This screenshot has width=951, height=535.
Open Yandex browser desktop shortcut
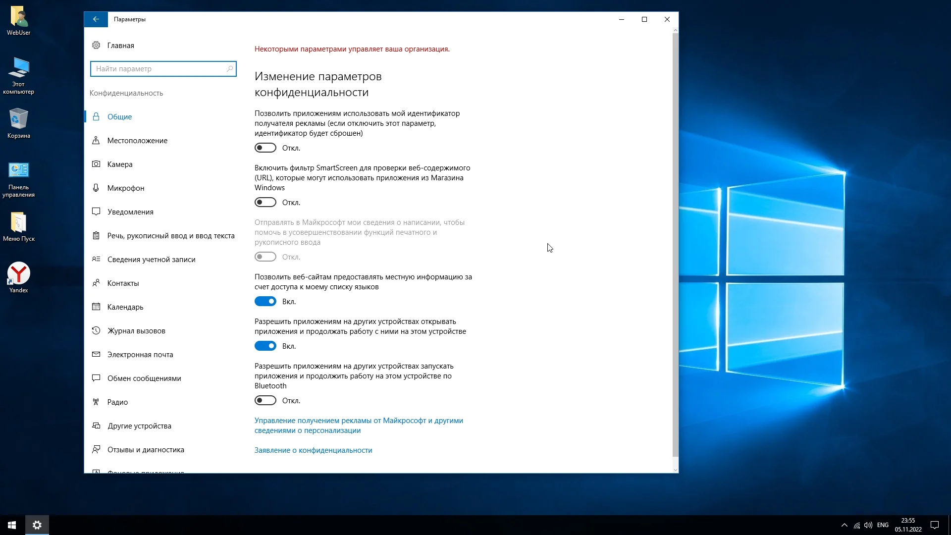[18, 274]
